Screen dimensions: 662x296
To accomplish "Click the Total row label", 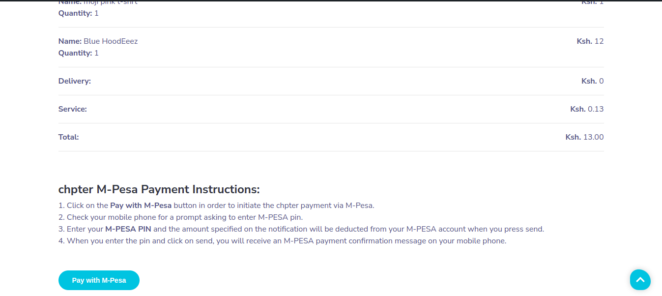I will 69,137.
